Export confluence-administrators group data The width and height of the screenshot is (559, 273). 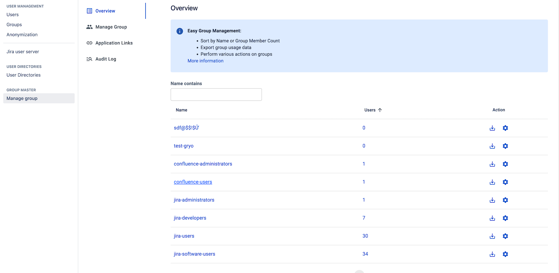click(492, 164)
